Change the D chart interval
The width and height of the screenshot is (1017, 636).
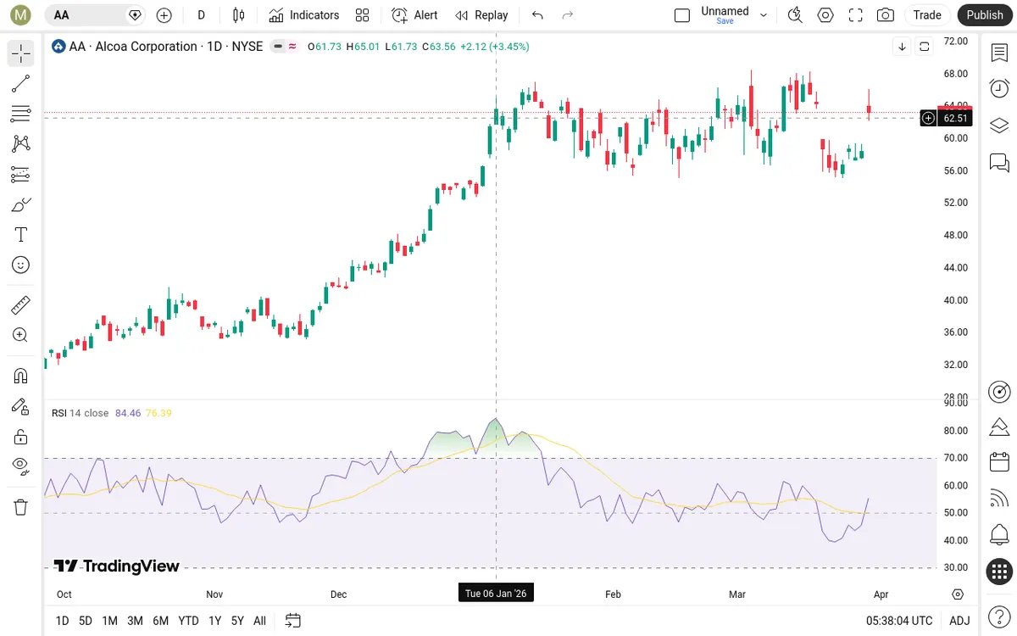coord(202,14)
